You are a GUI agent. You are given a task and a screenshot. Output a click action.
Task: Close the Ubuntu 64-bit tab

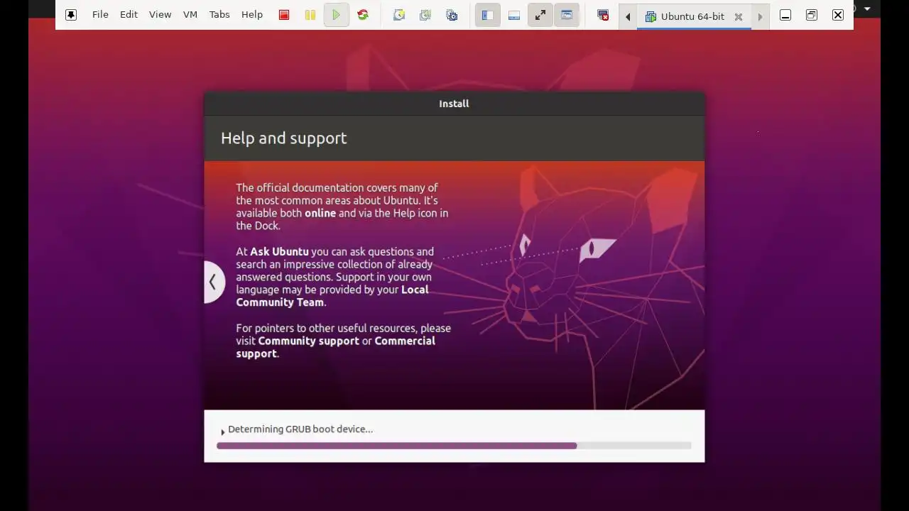click(x=739, y=16)
